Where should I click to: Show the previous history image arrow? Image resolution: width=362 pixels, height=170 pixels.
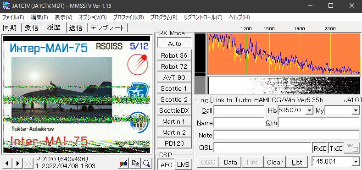tap(7, 164)
